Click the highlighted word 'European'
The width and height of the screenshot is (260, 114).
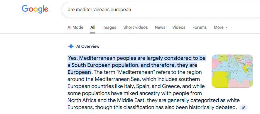(79, 72)
